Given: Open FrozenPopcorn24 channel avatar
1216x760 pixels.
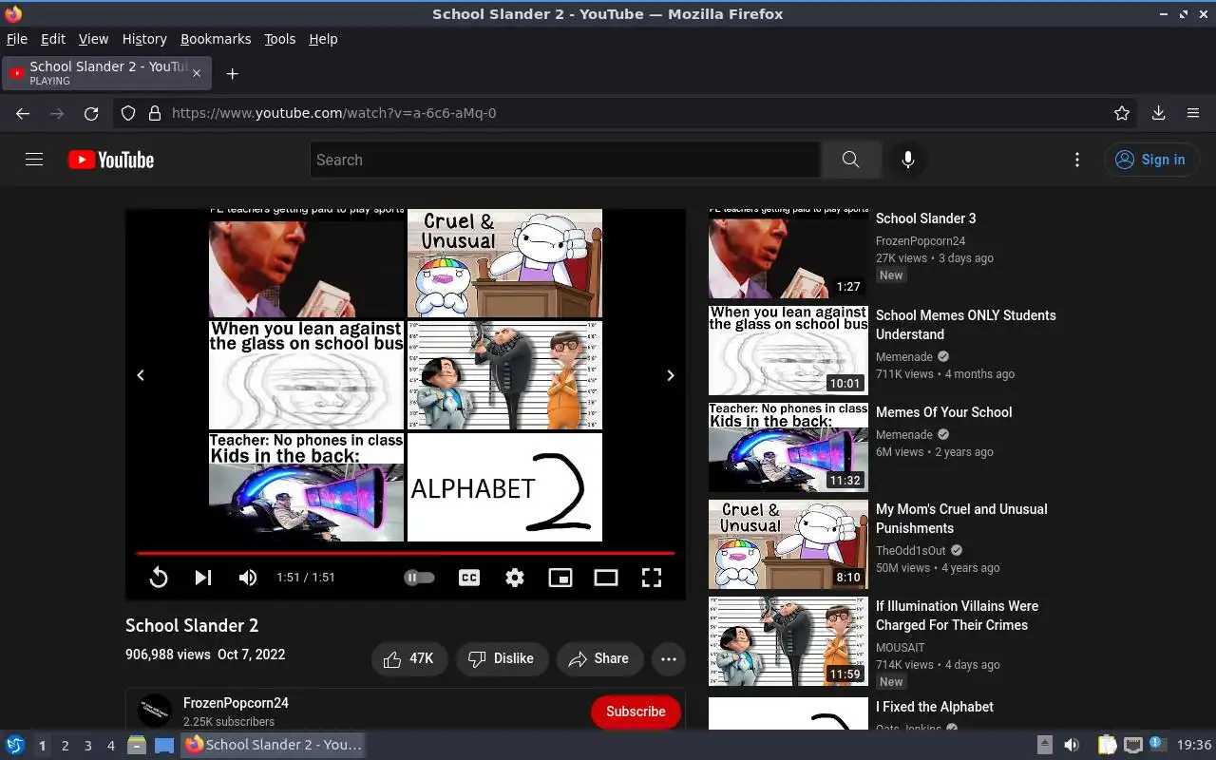Looking at the screenshot, I should click(x=156, y=711).
